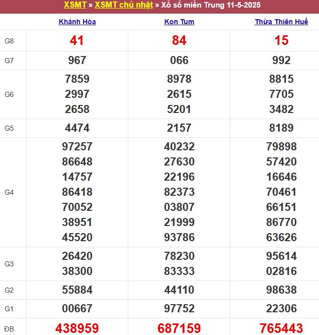Select G4 number 14757
The width and height of the screenshot is (319, 335).
(77, 177)
